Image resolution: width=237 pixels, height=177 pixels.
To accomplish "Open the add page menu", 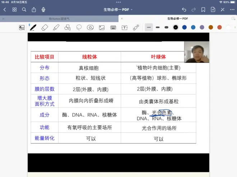I will (213, 10).
